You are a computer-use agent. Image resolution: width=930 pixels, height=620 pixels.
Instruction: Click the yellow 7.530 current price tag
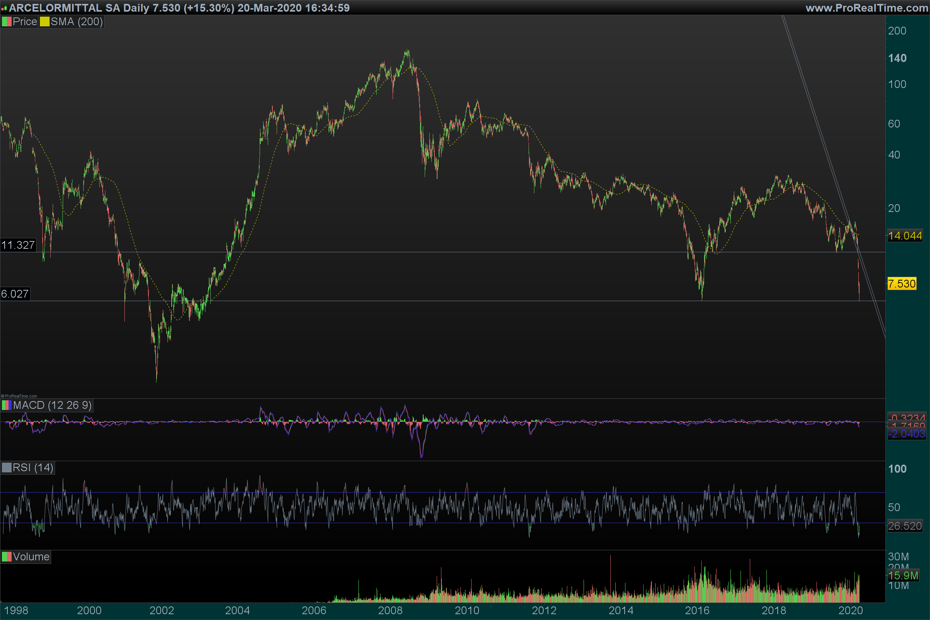[902, 284]
